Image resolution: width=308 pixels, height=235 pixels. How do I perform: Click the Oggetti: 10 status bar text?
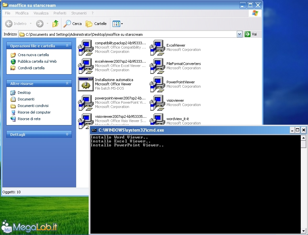click(11, 192)
